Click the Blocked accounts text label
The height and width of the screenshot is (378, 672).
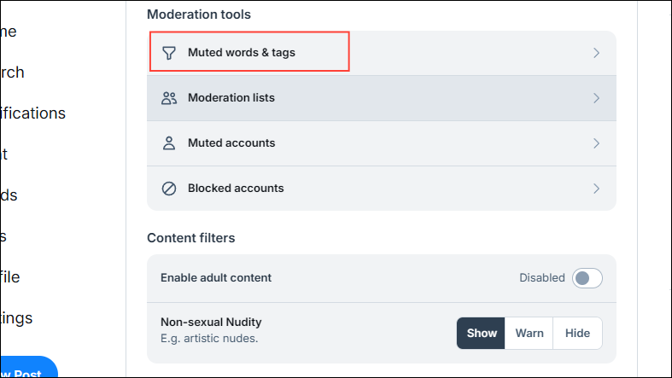coord(236,189)
